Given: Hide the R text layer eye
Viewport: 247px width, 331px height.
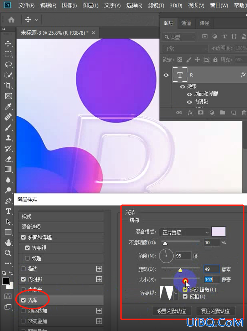Looking at the screenshot, I should (166, 75).
